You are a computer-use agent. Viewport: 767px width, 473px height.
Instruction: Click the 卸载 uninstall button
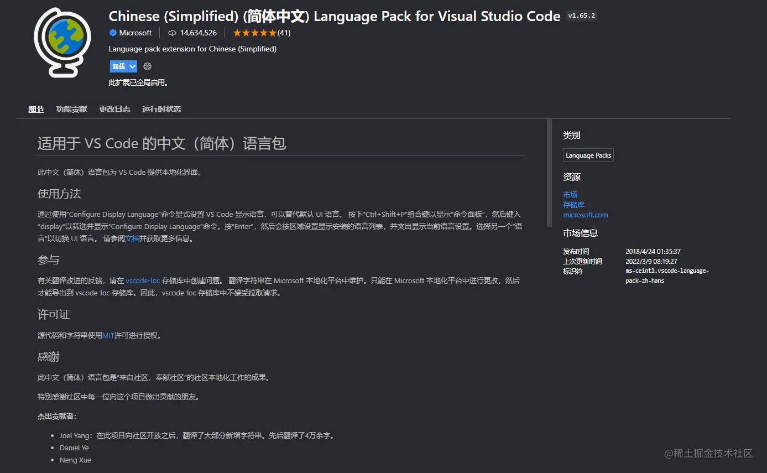(118, 66)
